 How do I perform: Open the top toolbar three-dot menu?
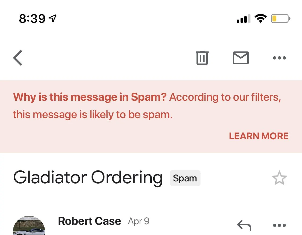coord(279,58)
